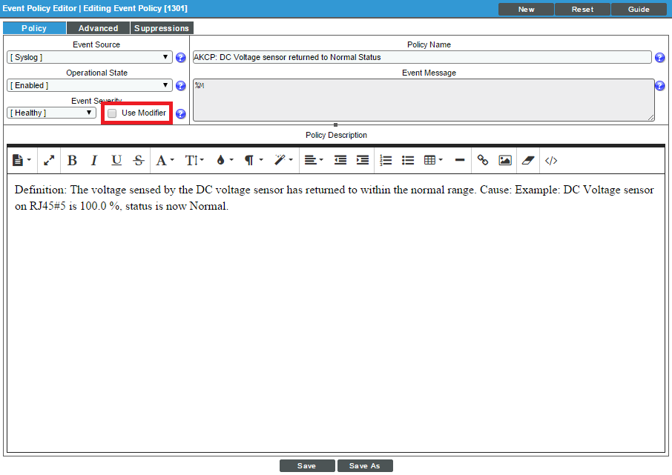Edit the Policy Name field

click(423, 57)
